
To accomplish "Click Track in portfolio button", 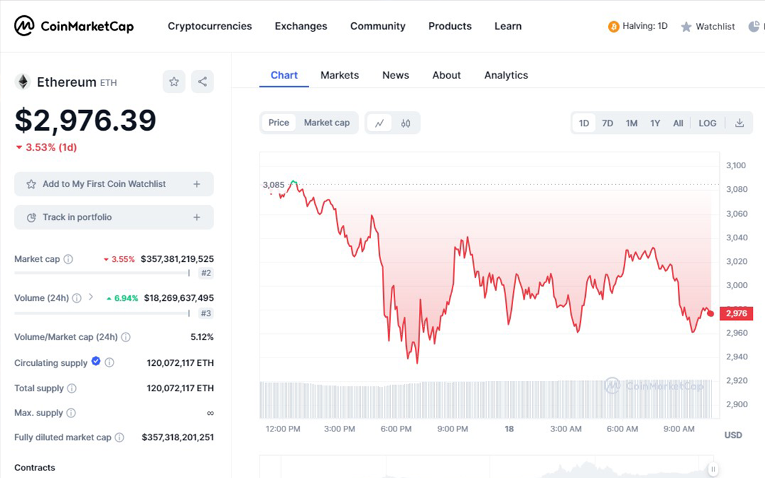I will pyautogui.click(x=114, y=217).
